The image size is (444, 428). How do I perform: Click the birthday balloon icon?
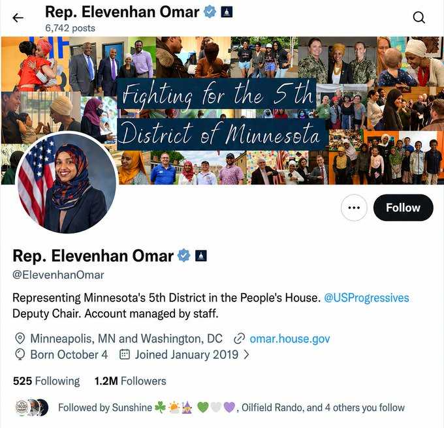click(x=20, y=354)
